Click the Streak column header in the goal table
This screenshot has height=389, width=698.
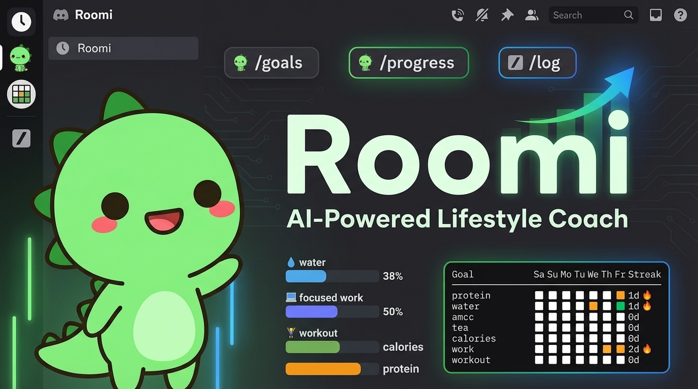click(647, 274)
